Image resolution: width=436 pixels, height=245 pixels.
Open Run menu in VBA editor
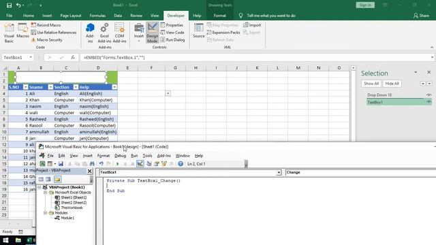tap(134, 156)
